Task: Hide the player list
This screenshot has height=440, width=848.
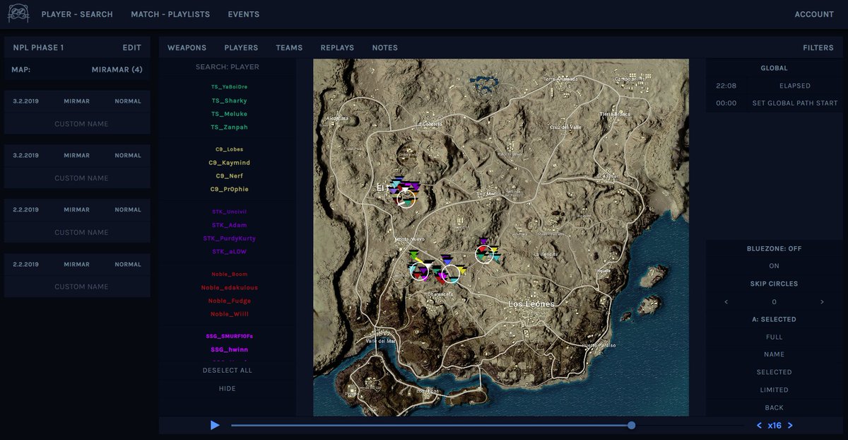Action: click(228, 388)
